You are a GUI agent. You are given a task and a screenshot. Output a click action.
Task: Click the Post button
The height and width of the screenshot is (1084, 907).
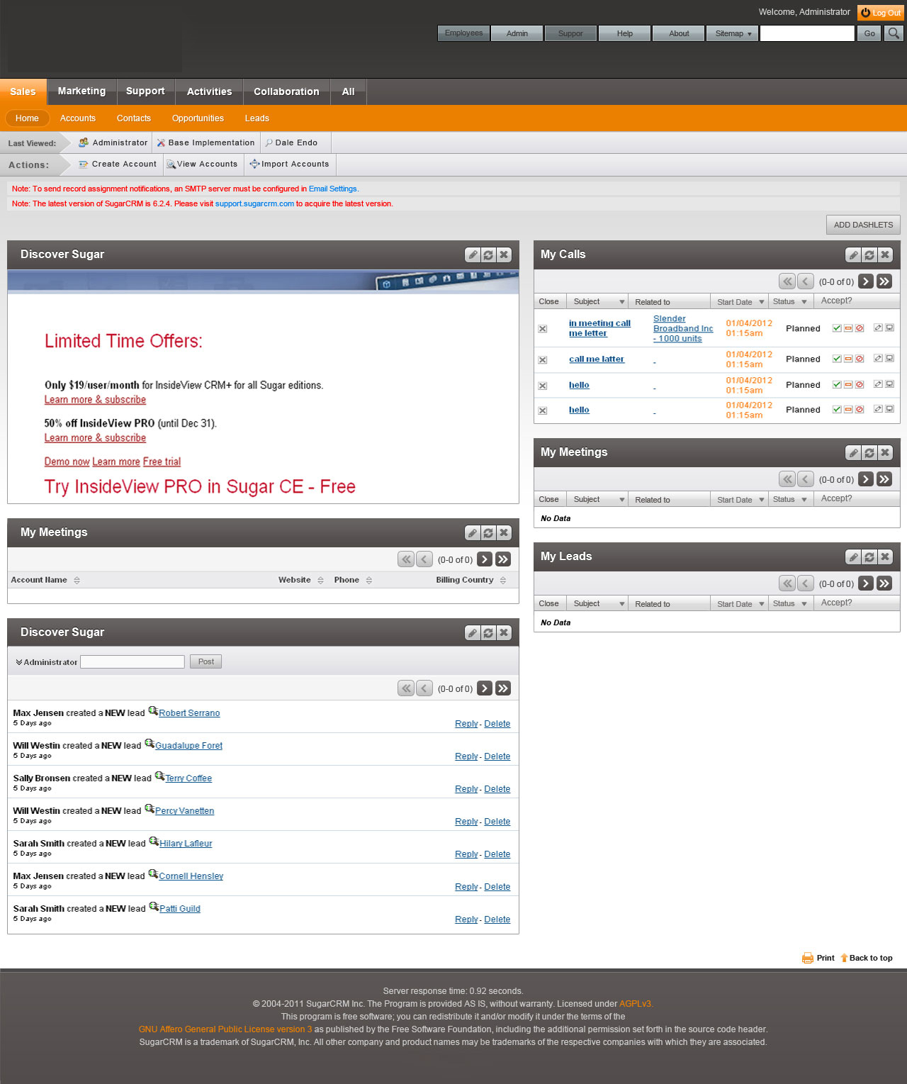point(205,661)
